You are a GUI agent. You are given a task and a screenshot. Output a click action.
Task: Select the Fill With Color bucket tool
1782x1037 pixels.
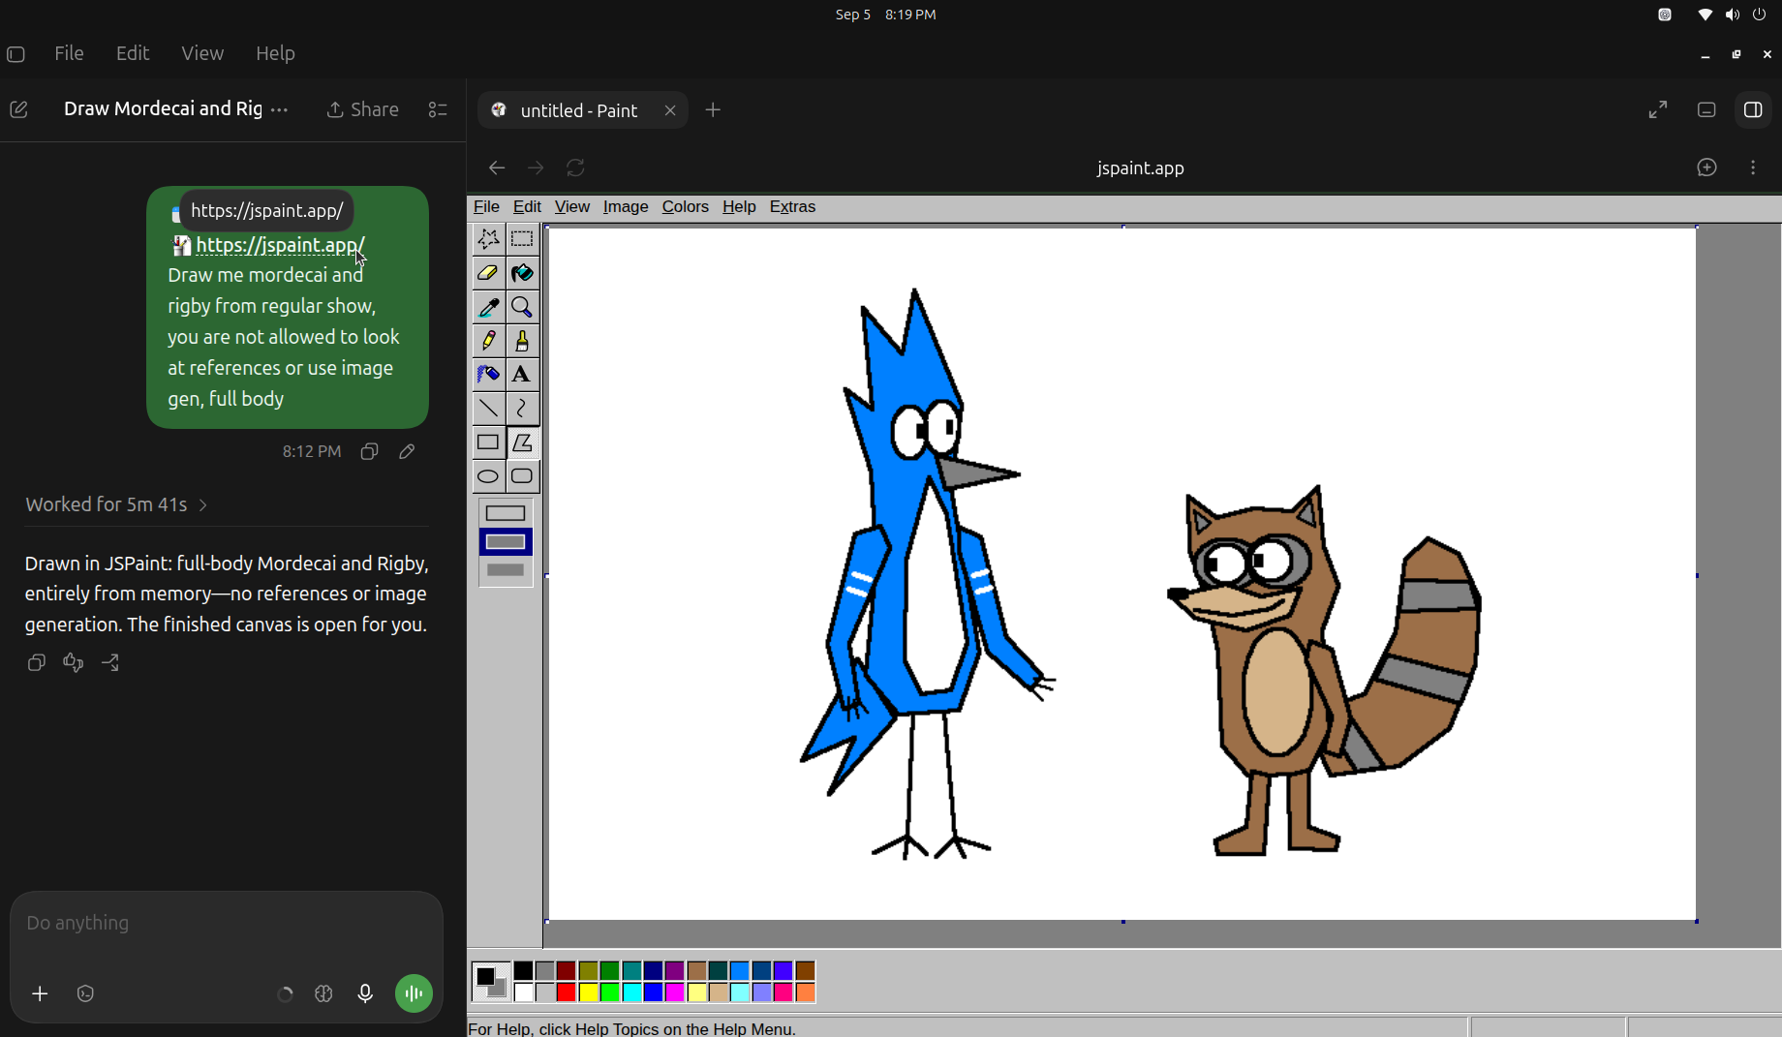point(522,273)
